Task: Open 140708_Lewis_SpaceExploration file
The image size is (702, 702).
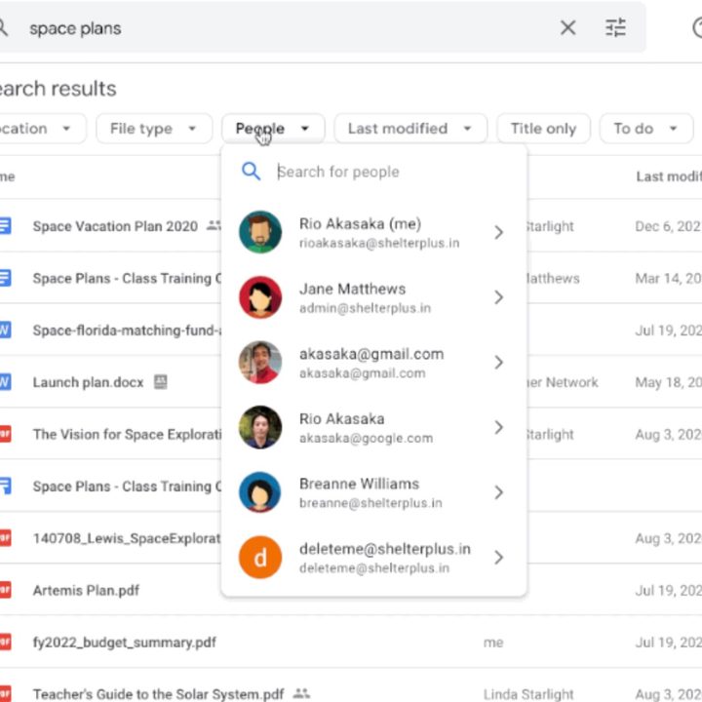Action: (x=127, y=538)
